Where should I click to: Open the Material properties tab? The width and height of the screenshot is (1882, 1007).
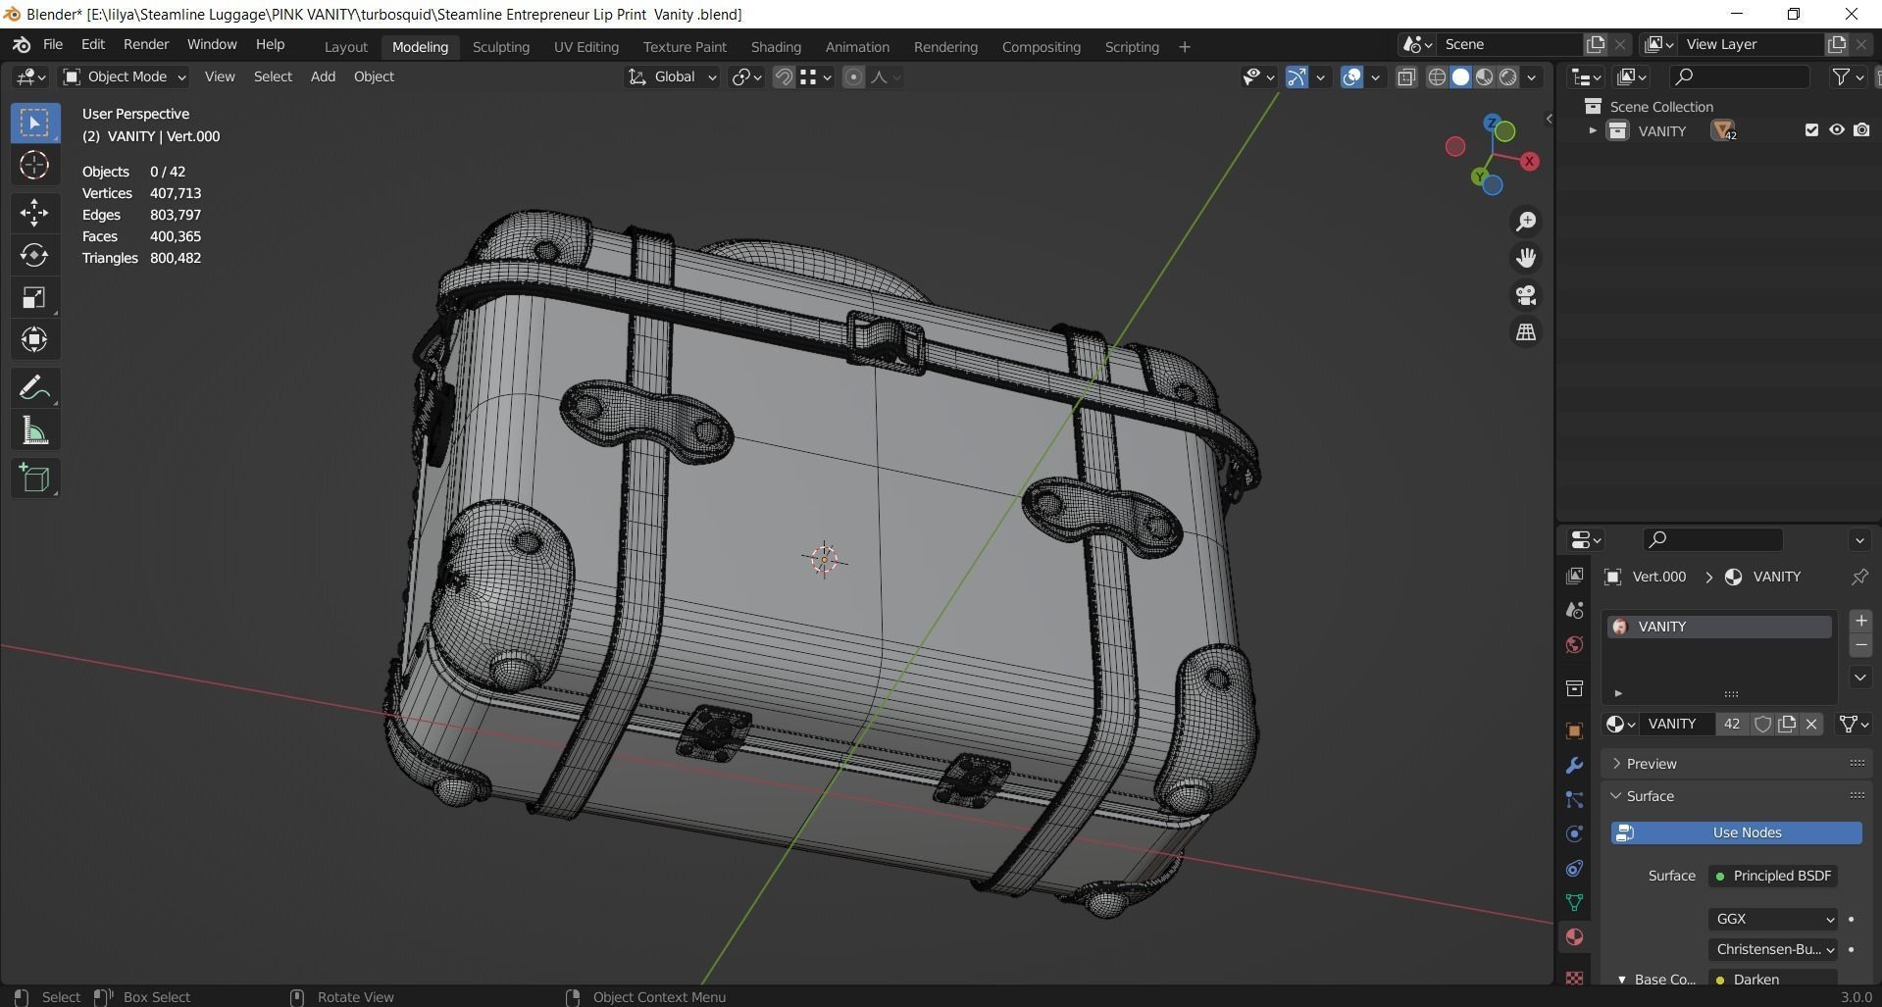(1574, 936)
